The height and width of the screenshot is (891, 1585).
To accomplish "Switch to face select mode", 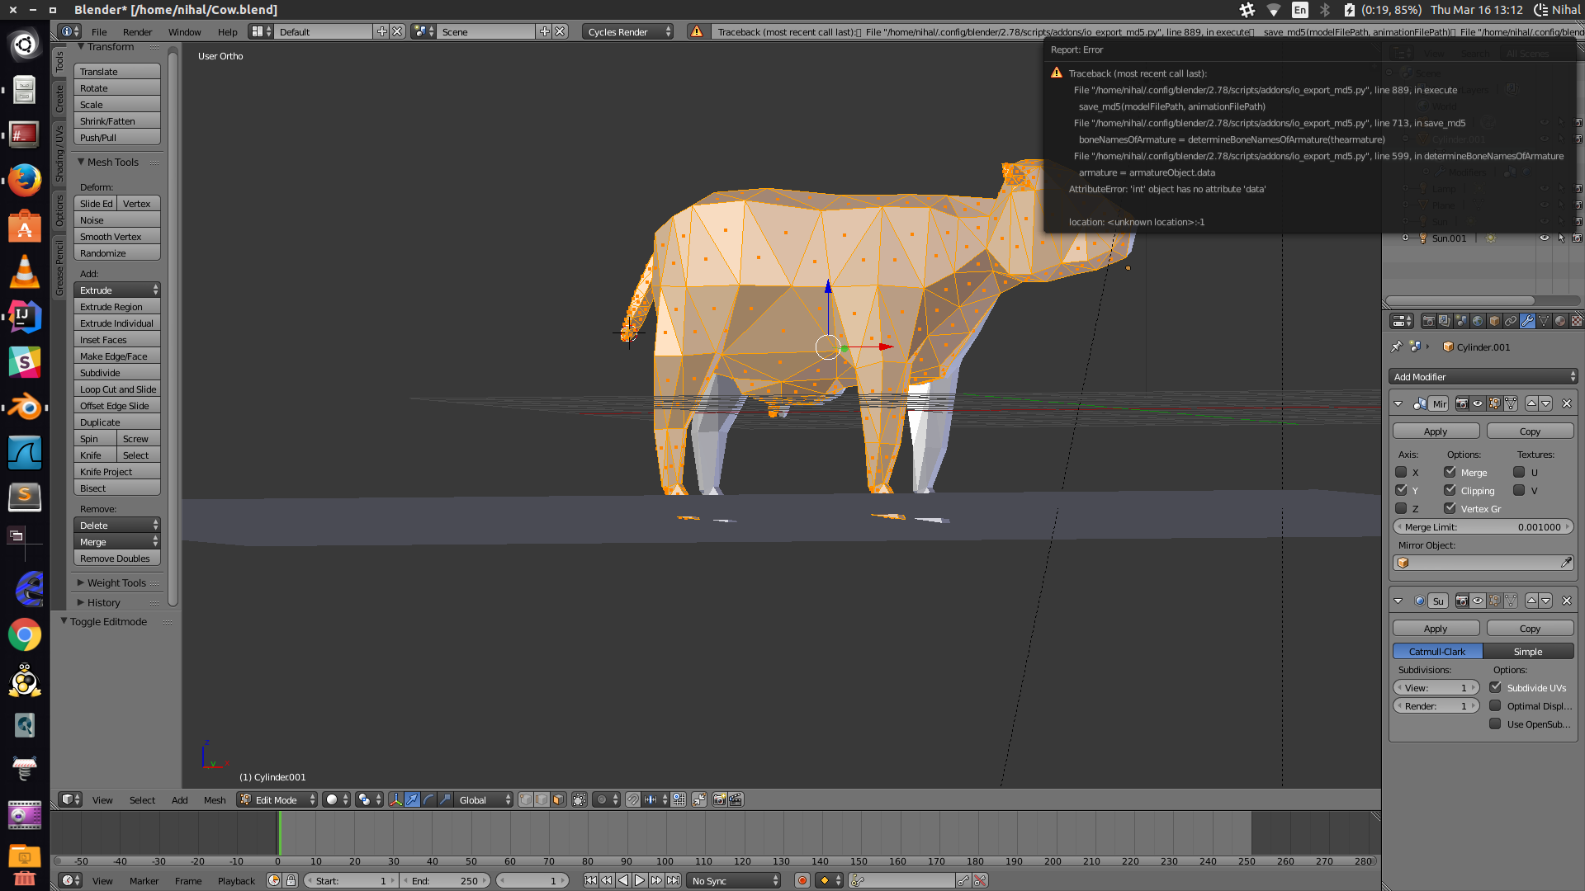I will coord(558,799).
